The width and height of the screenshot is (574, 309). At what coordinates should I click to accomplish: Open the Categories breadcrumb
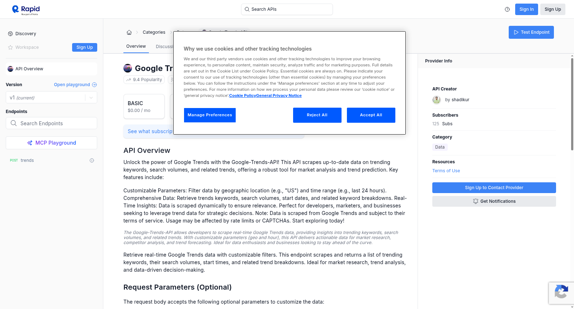pos(154,32)
